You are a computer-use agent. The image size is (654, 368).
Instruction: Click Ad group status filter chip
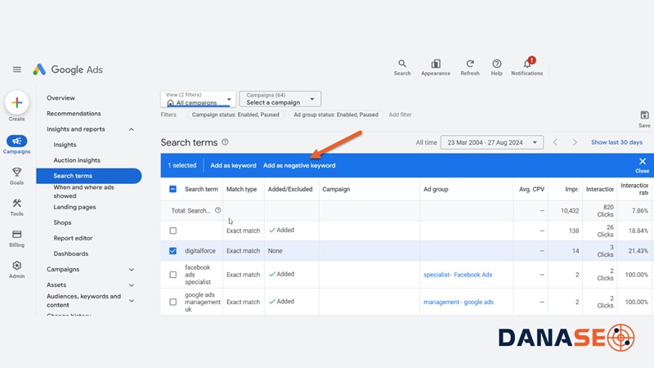[x=336, y=114]
